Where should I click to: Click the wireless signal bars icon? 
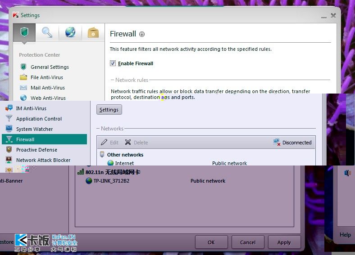pos(81,172)
